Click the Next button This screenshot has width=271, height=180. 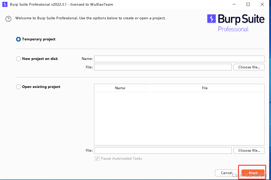[x=253, y=173]
